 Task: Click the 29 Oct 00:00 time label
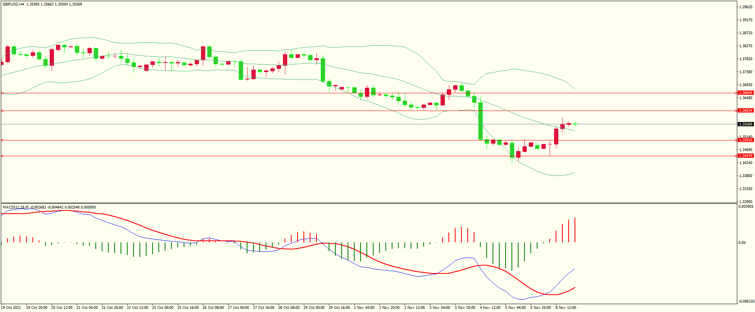tap(314, 308)
